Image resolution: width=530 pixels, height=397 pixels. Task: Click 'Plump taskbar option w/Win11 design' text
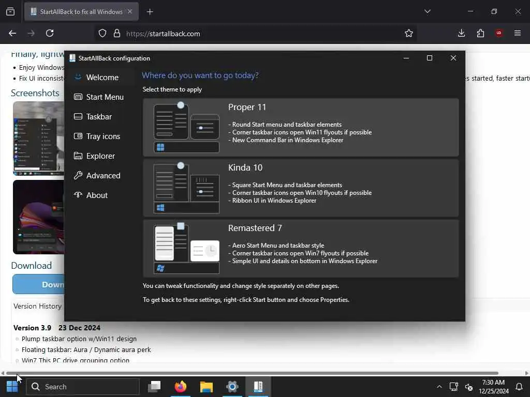(x=79, y=339)
